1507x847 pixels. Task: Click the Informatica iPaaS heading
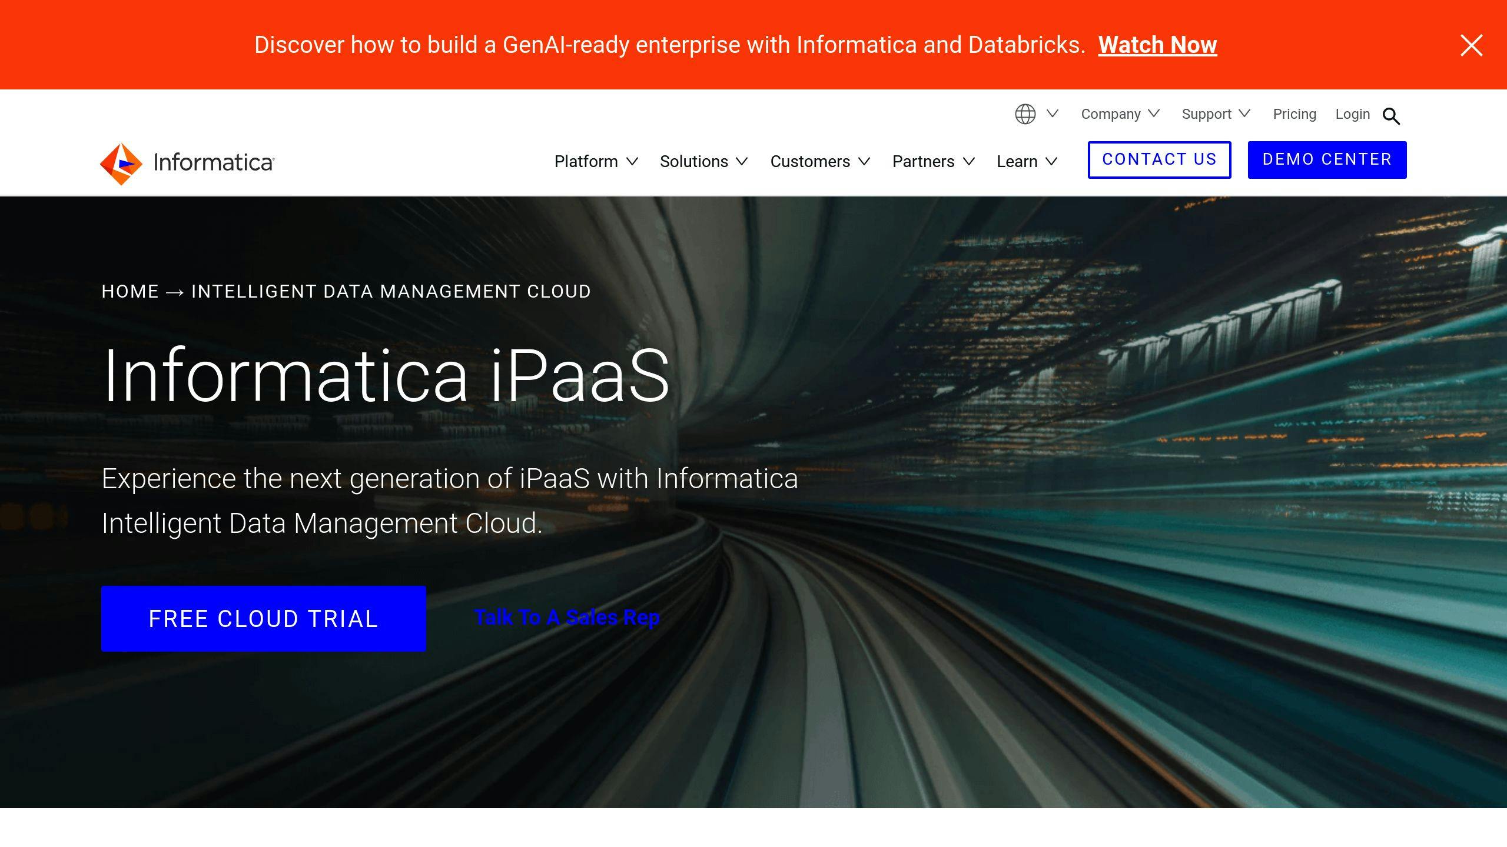click(386, 375)
